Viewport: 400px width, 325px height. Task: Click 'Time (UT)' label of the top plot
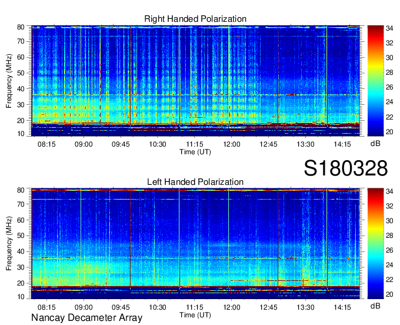[x=195, y=152]
